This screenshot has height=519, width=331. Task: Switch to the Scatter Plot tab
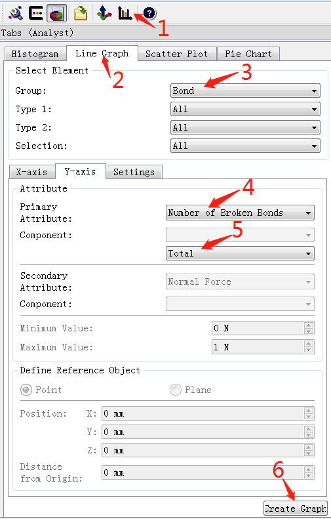(x=176, y=54)
